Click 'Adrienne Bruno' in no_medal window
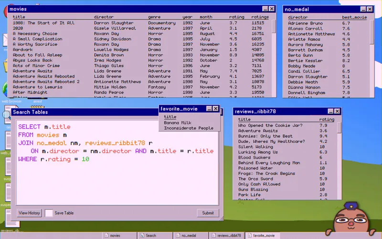 point(305,23)
